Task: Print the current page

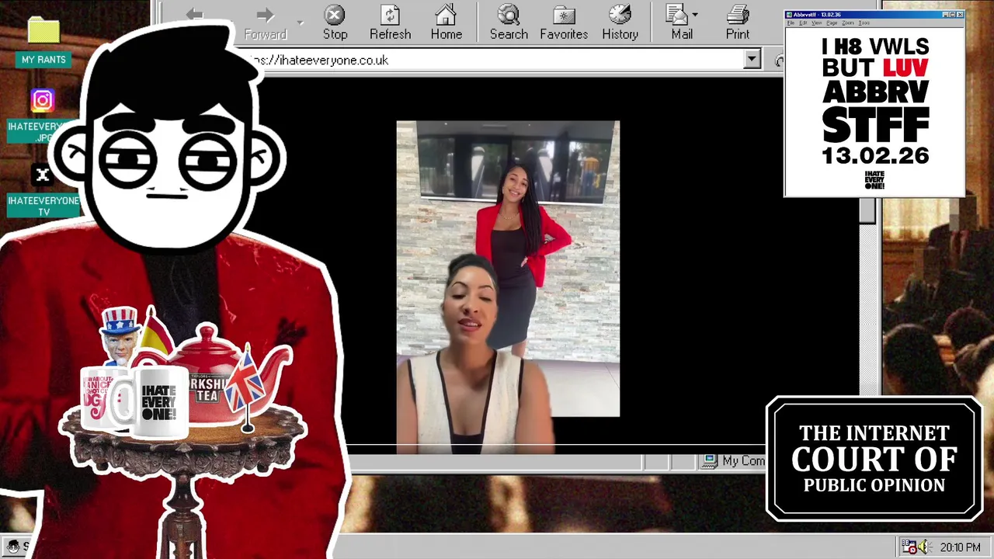Action: pyautogui.click(x=738, y=23)
